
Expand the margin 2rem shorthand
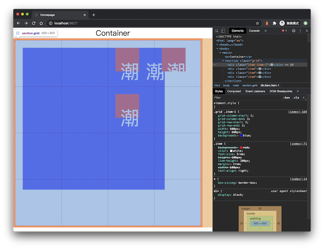coord(231,164)
